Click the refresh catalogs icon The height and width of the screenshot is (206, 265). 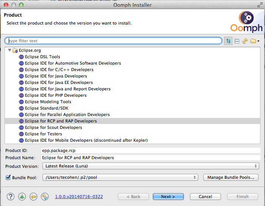coord(245,41)
